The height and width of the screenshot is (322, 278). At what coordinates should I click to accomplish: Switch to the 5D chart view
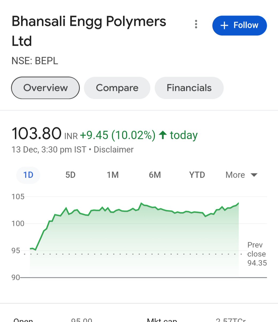(70, 175)
